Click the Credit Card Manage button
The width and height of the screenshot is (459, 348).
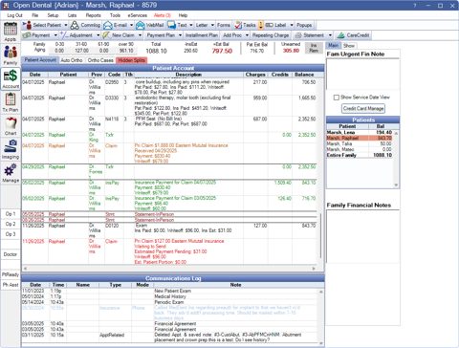363,108
